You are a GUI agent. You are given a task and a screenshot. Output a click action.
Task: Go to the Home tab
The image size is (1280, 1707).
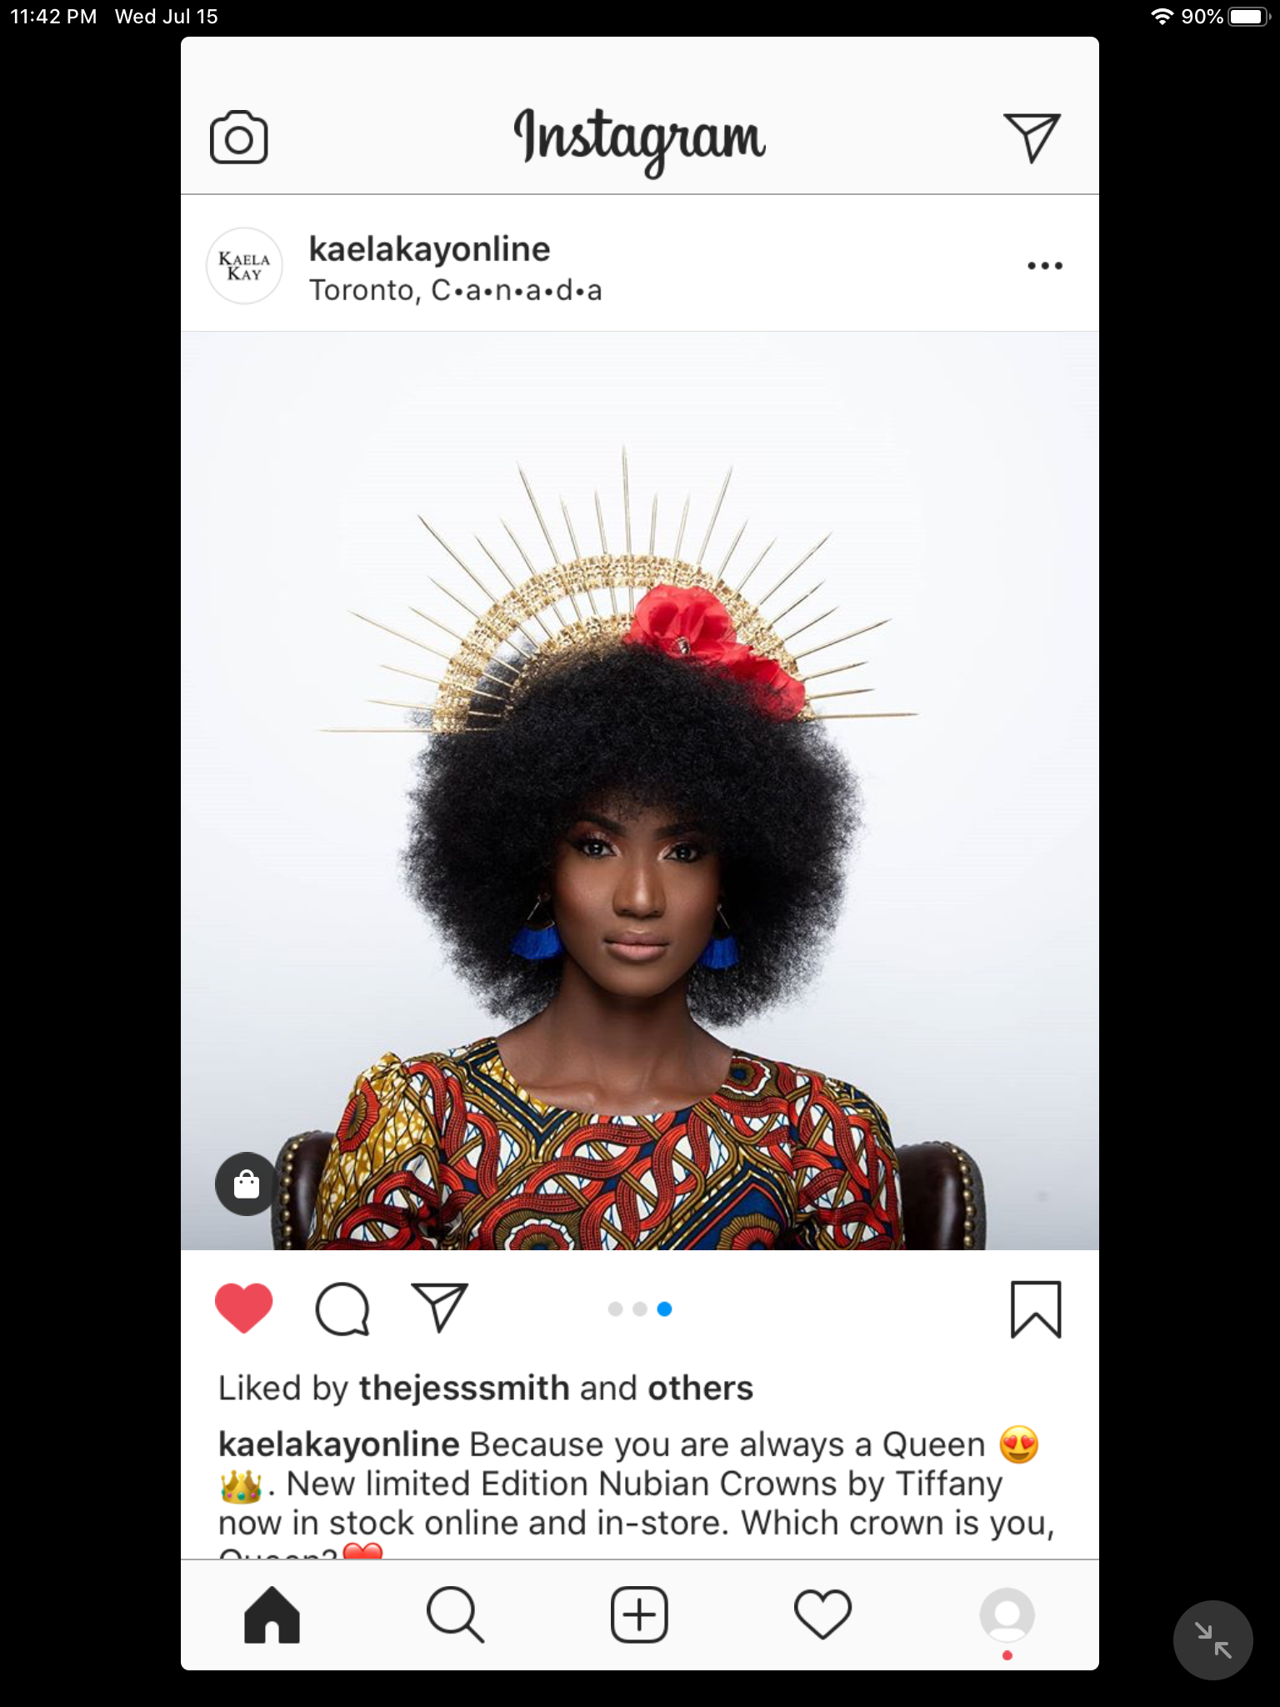click(x=272, y=1615)
